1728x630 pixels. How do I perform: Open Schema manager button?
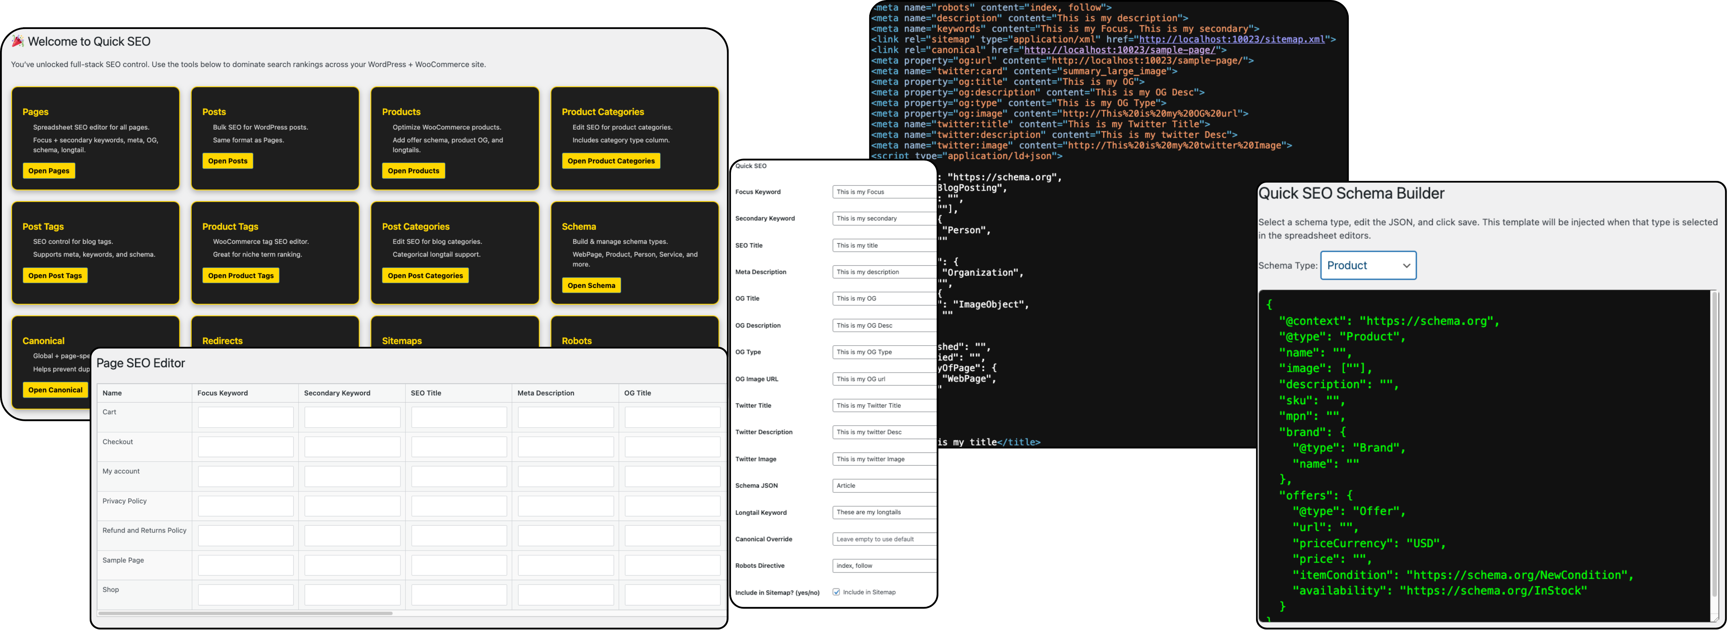(591, 285)
